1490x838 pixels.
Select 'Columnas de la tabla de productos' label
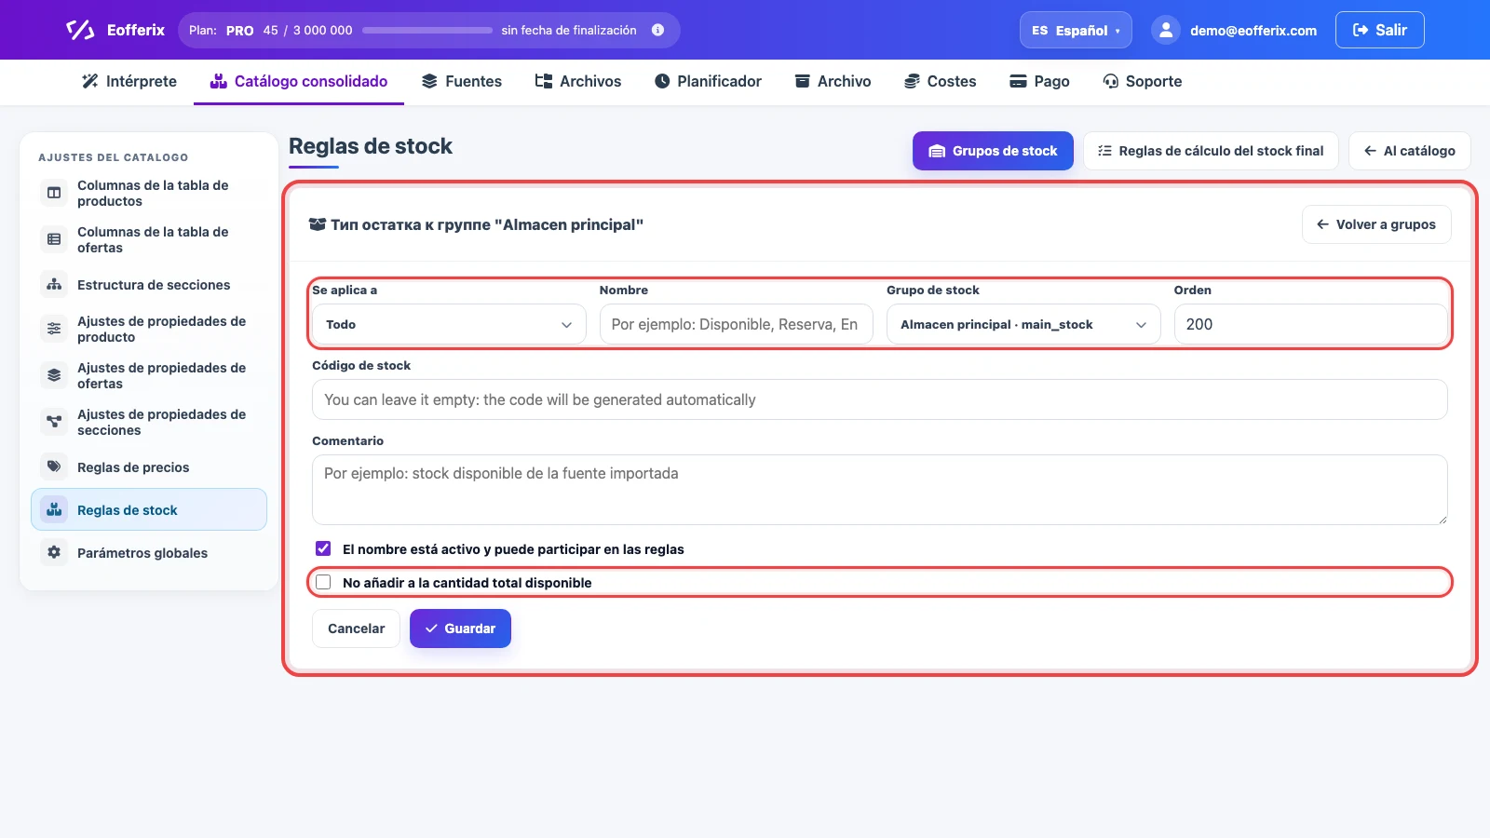point(153,193)
